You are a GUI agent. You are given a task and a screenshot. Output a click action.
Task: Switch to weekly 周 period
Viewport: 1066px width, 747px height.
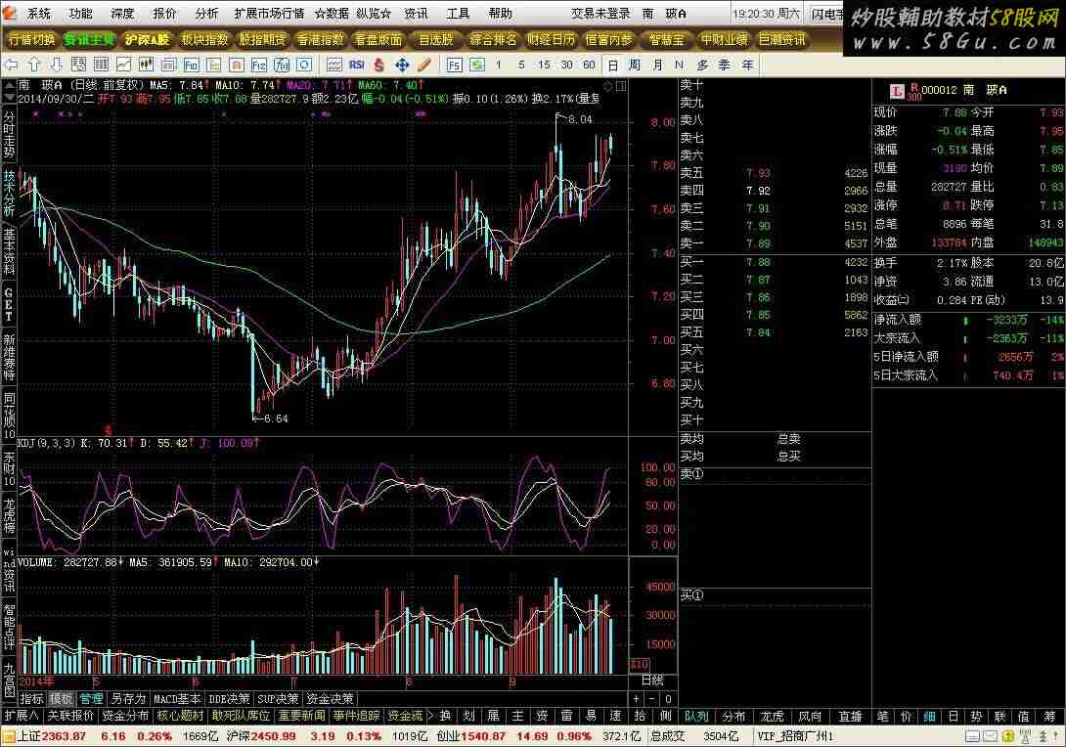[x=635, y=66]
